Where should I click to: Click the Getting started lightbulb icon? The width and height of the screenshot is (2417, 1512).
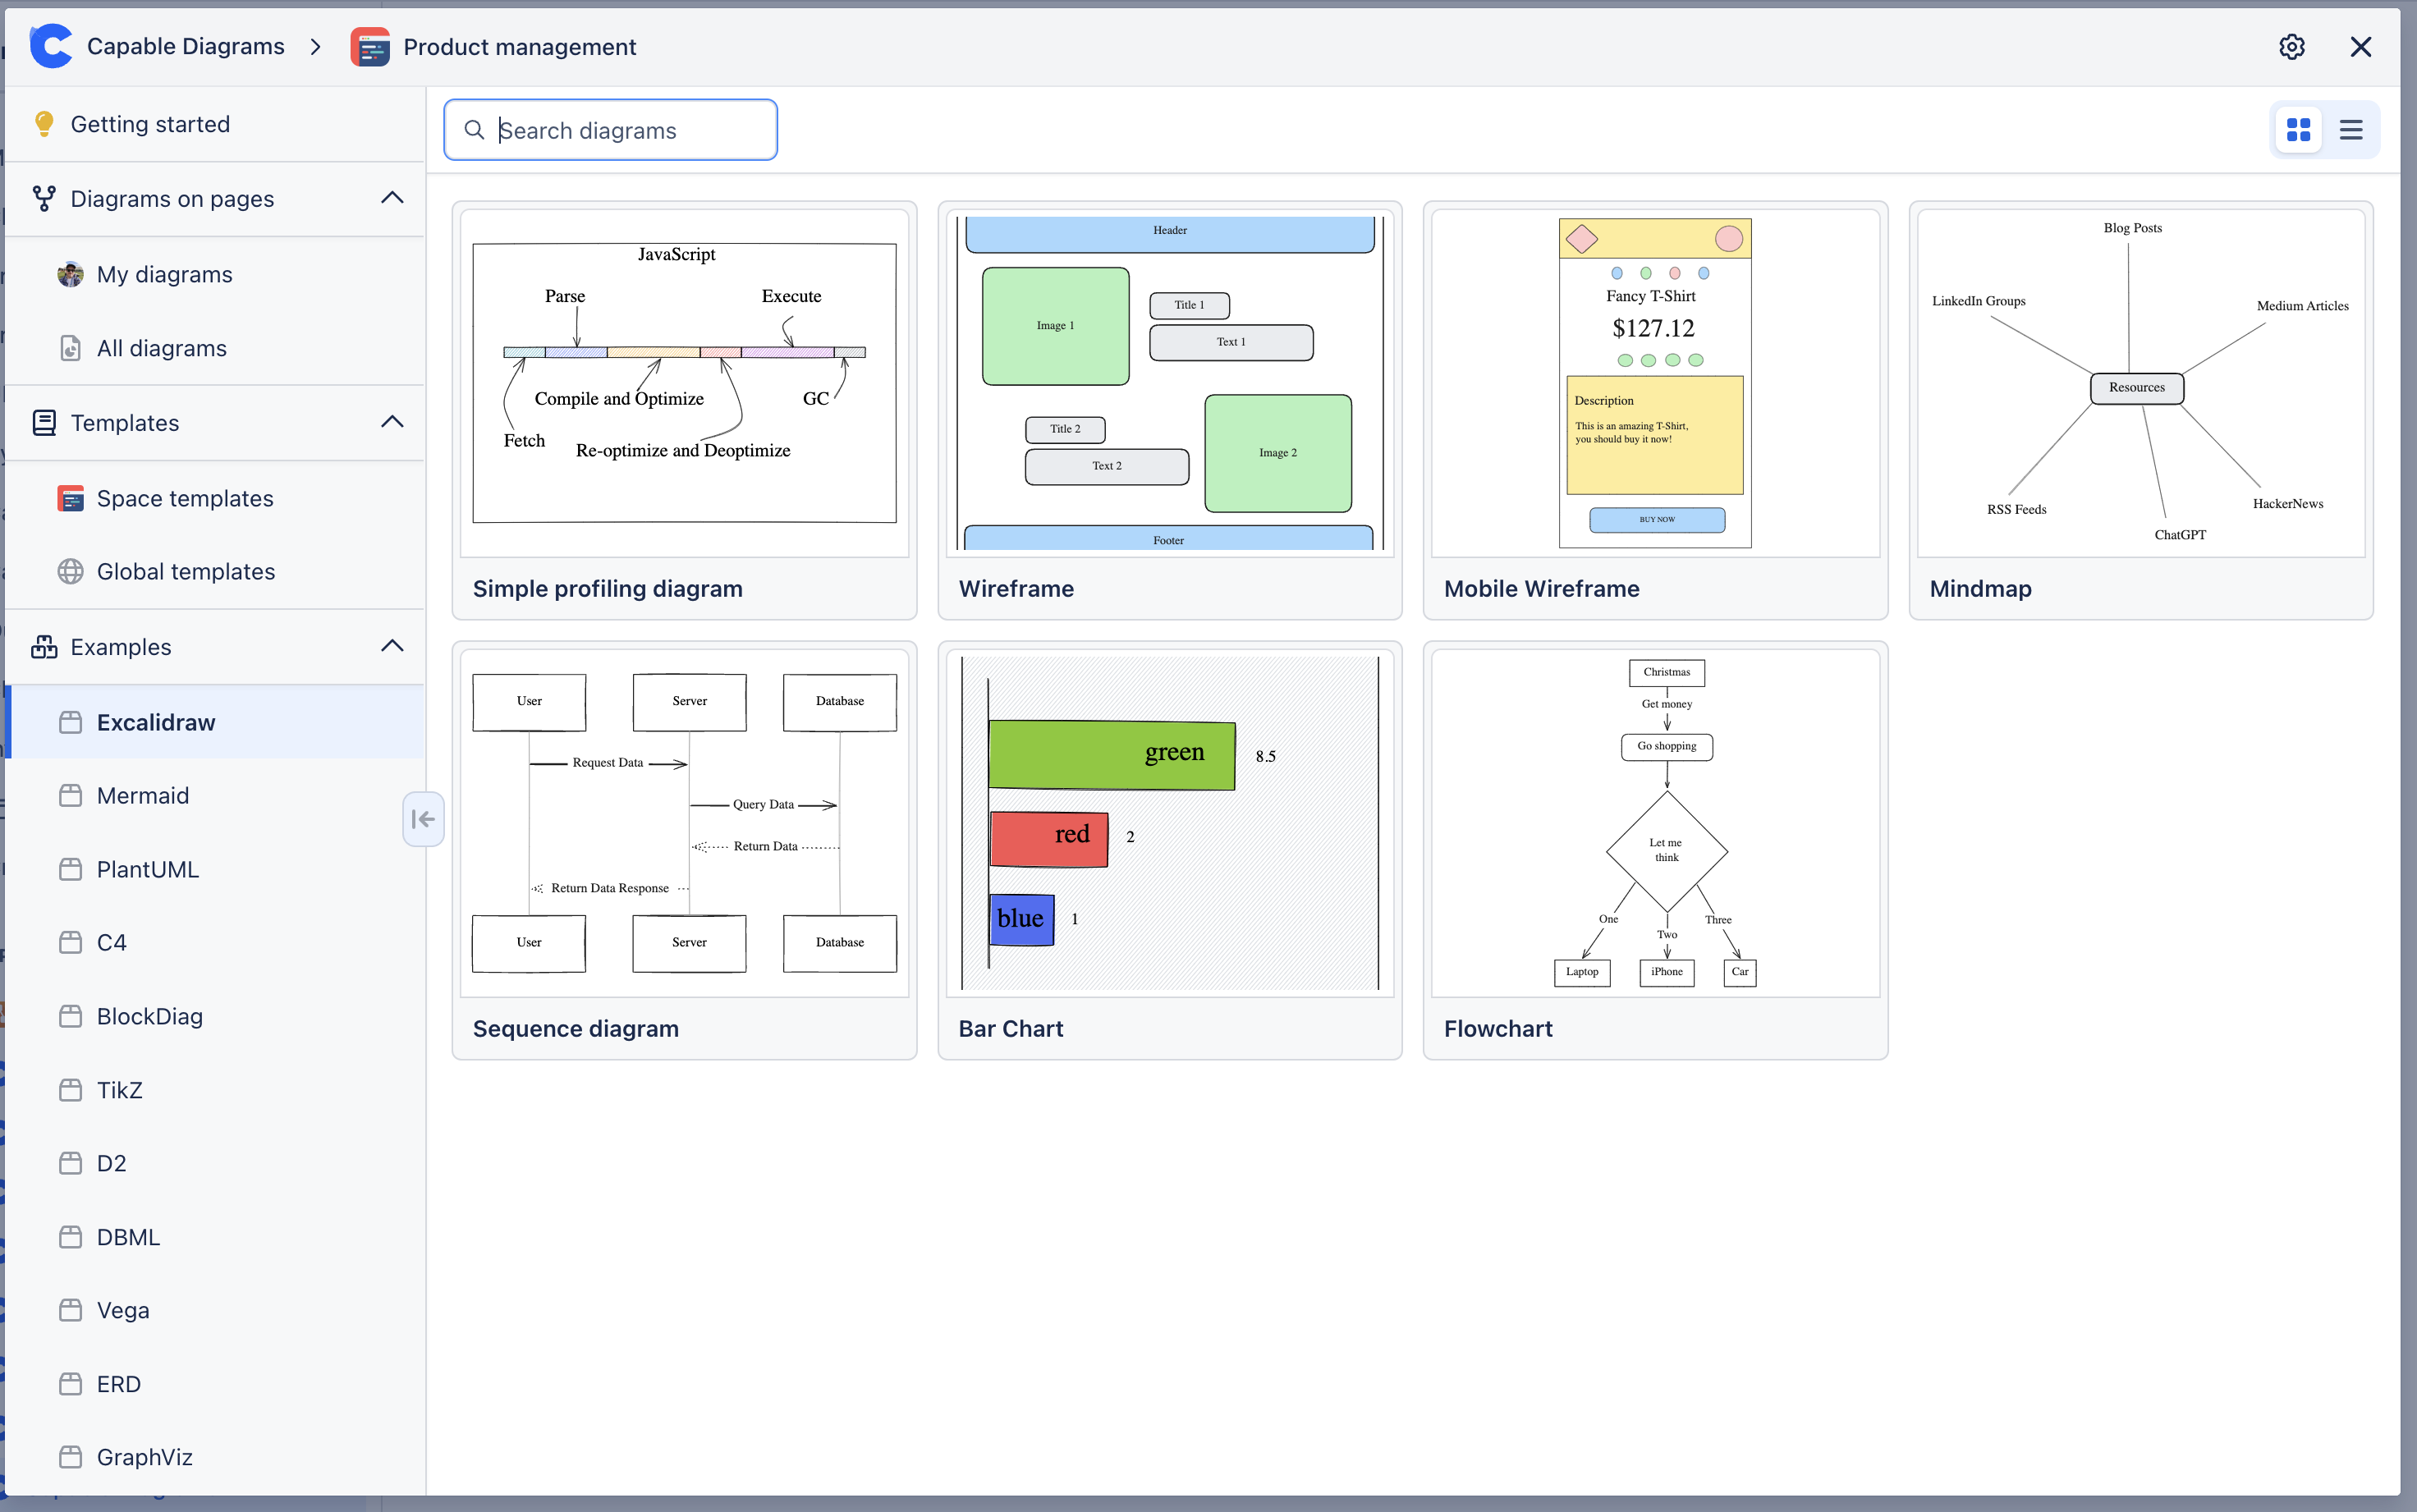coord(44,124)
